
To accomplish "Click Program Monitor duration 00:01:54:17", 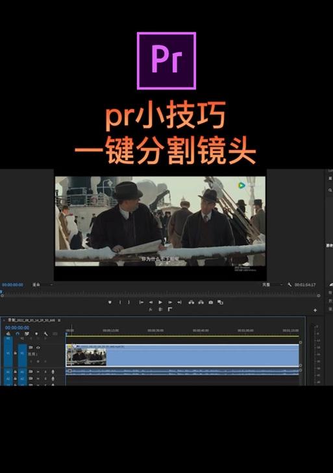I will tap(305, 284).
